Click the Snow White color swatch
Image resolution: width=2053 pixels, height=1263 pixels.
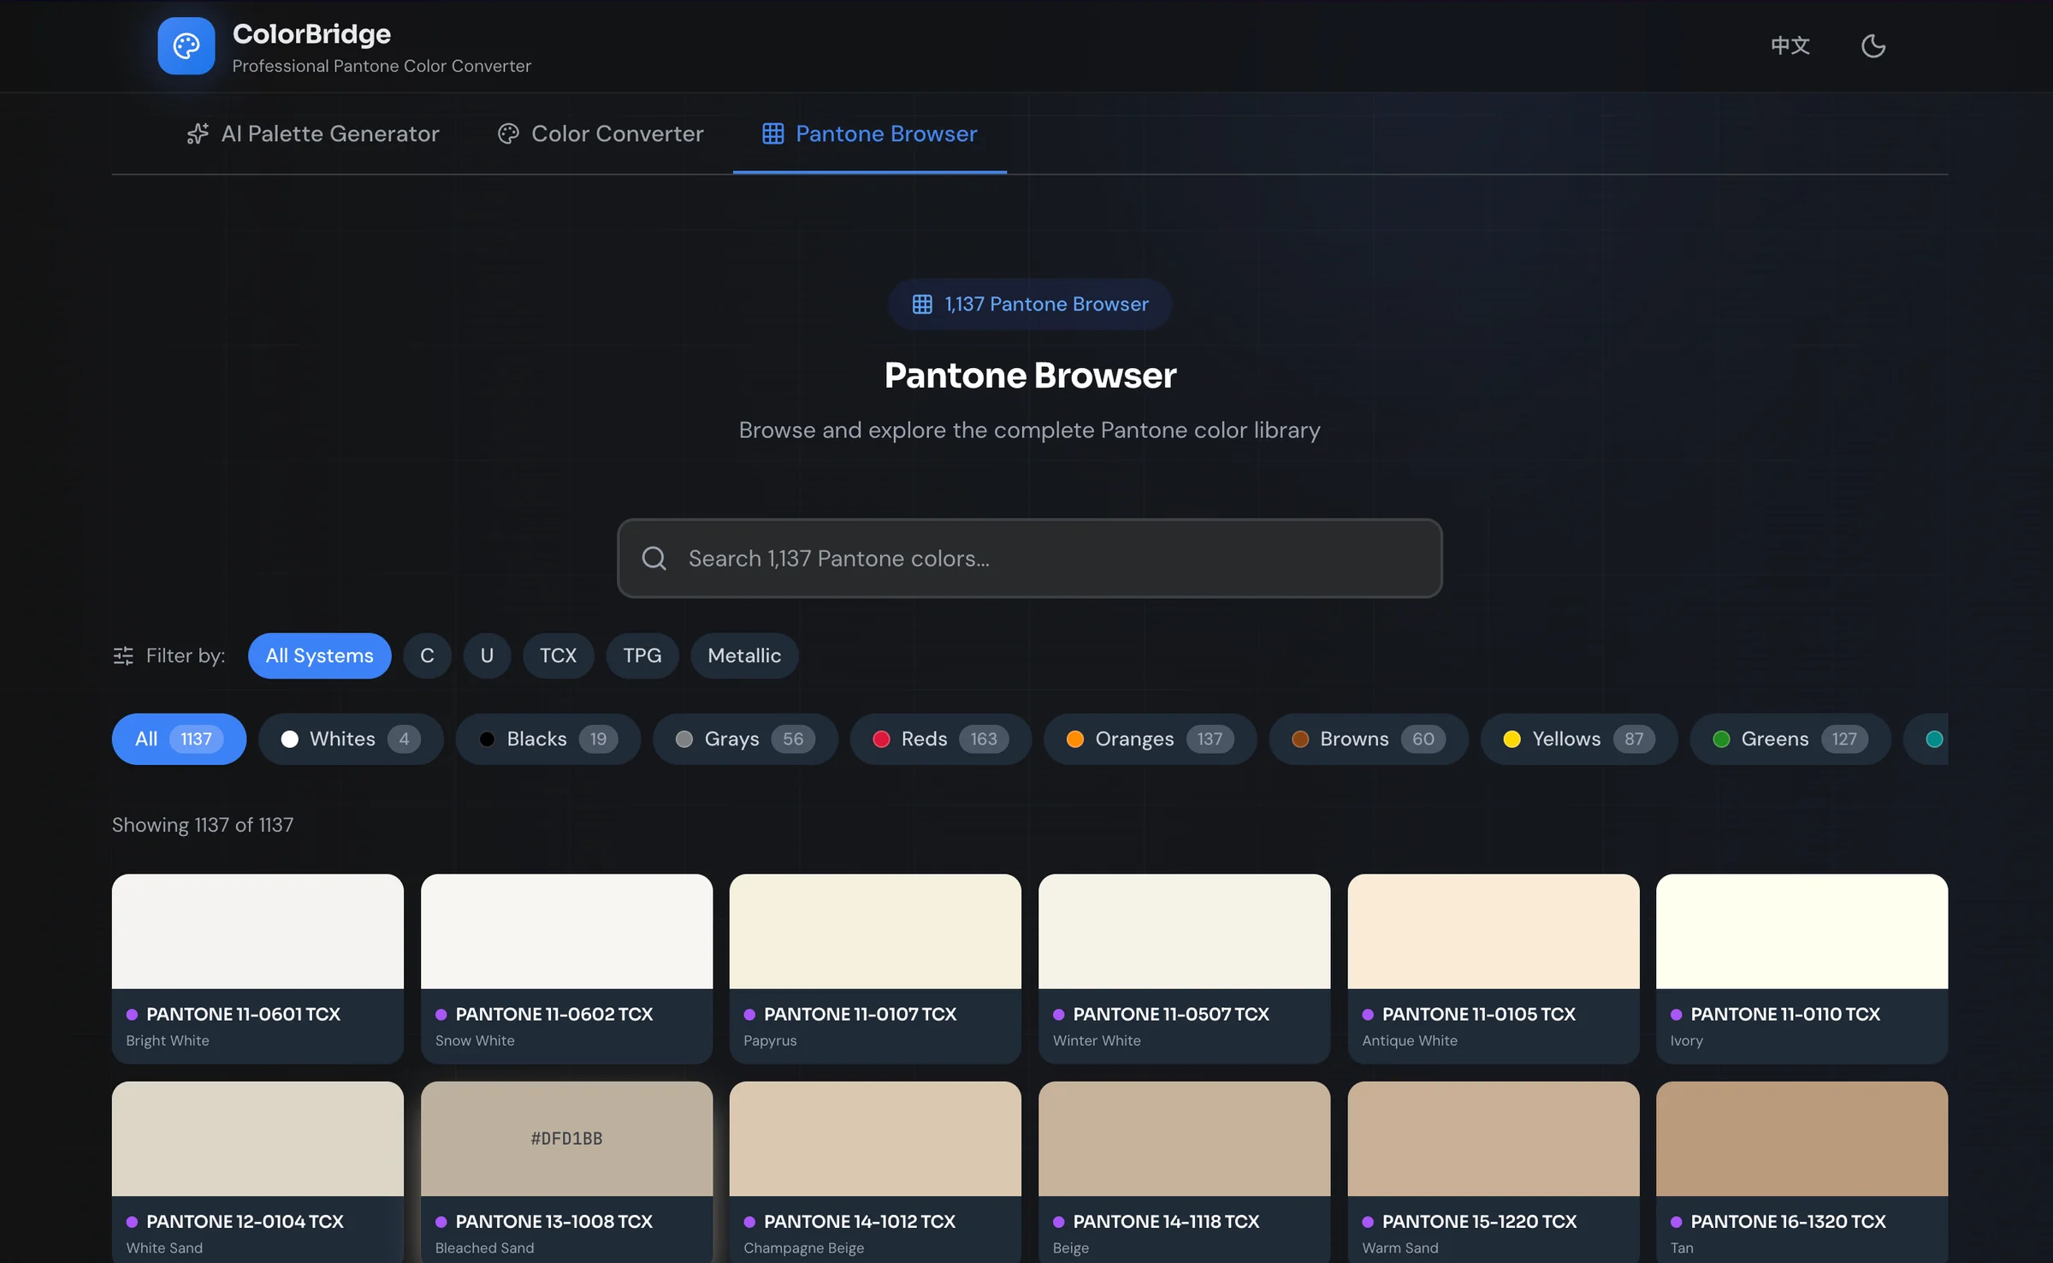(566, 931)
